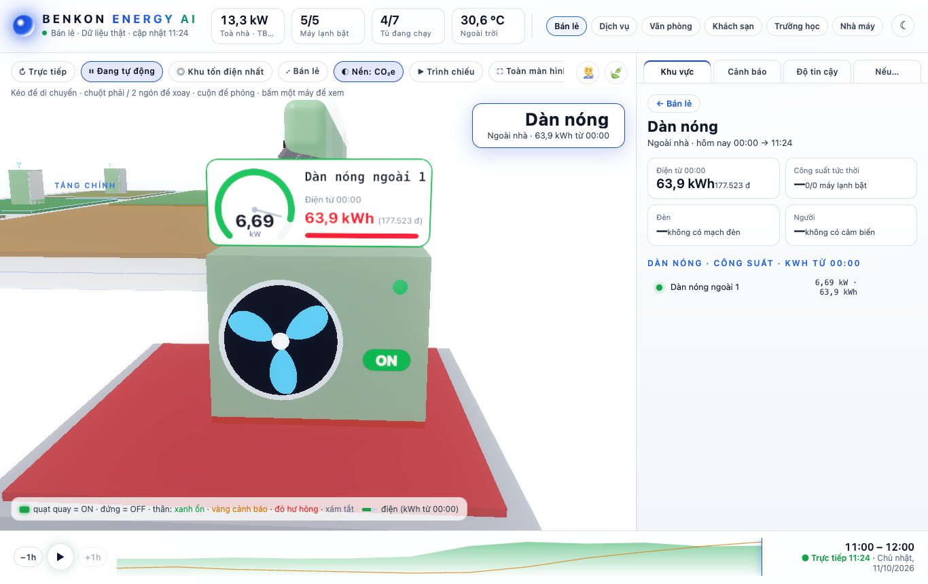
Task: Click the green status dot on outdoor unit
Action: [400, 287]
